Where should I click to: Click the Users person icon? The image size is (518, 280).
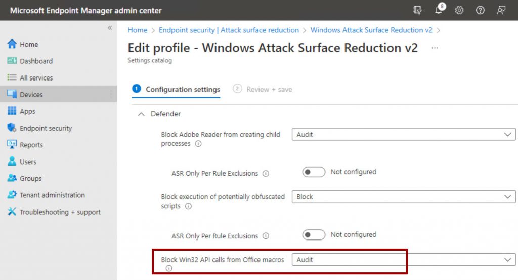12,162
